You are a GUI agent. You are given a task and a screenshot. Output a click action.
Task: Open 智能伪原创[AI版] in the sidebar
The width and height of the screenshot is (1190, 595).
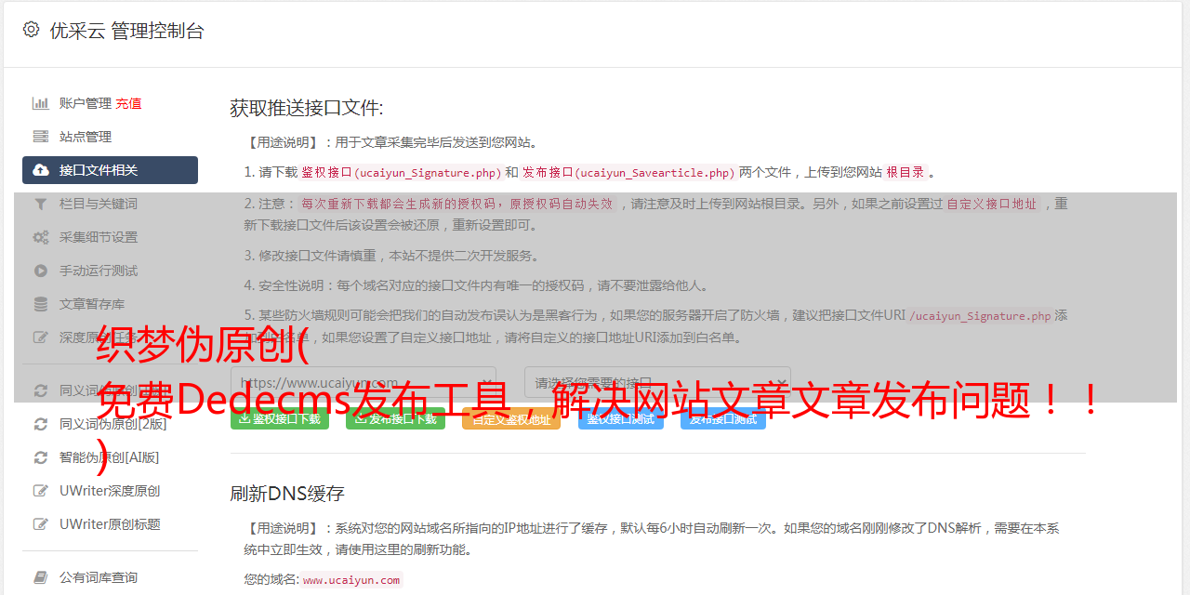[110, 457]
